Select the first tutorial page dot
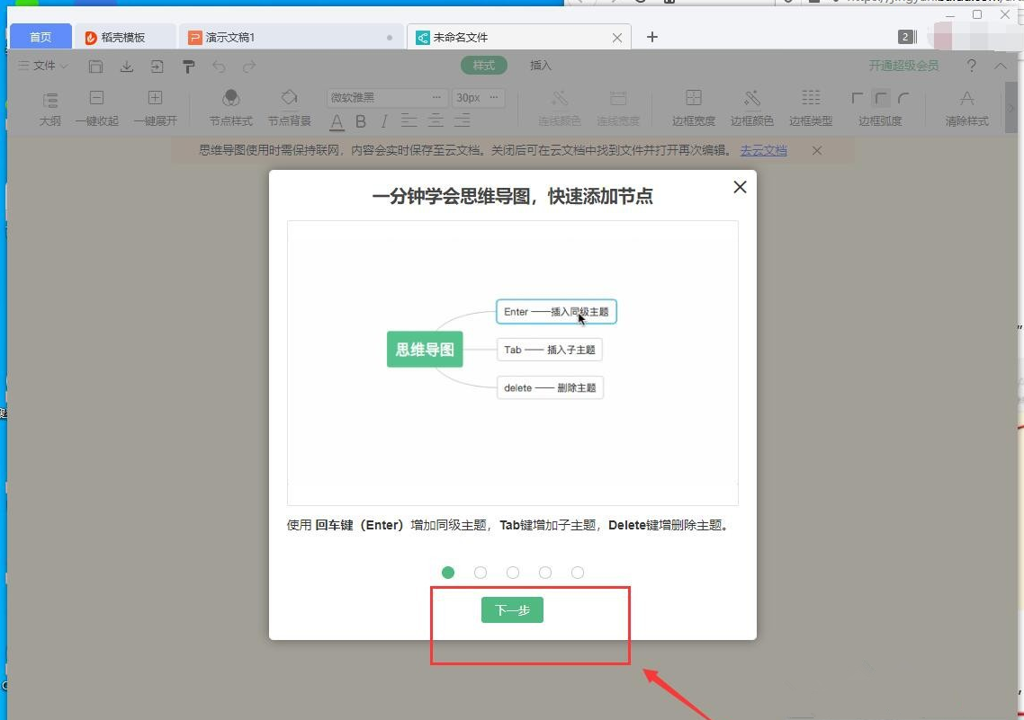The height and width of the screenshot is (720, 1024). (448, 573)
